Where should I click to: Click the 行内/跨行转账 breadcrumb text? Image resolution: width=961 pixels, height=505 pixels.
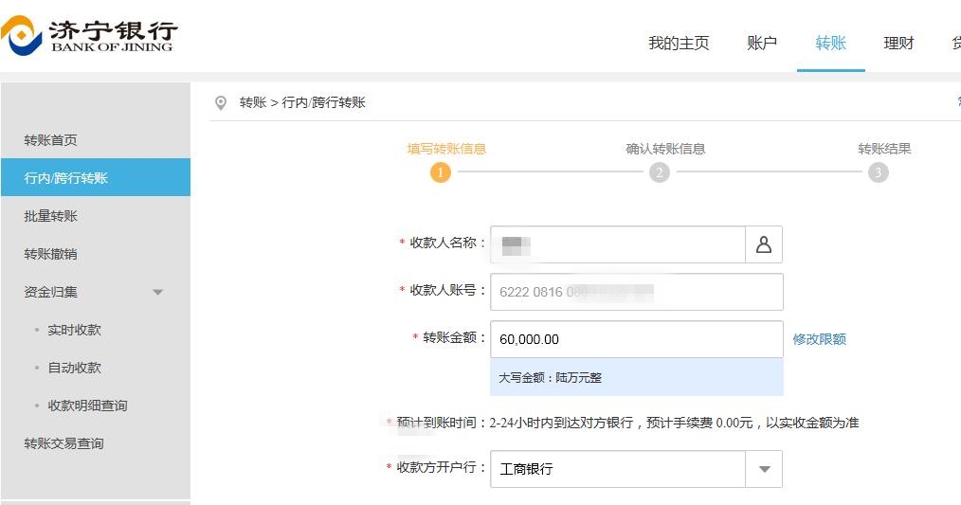(323, 102)
